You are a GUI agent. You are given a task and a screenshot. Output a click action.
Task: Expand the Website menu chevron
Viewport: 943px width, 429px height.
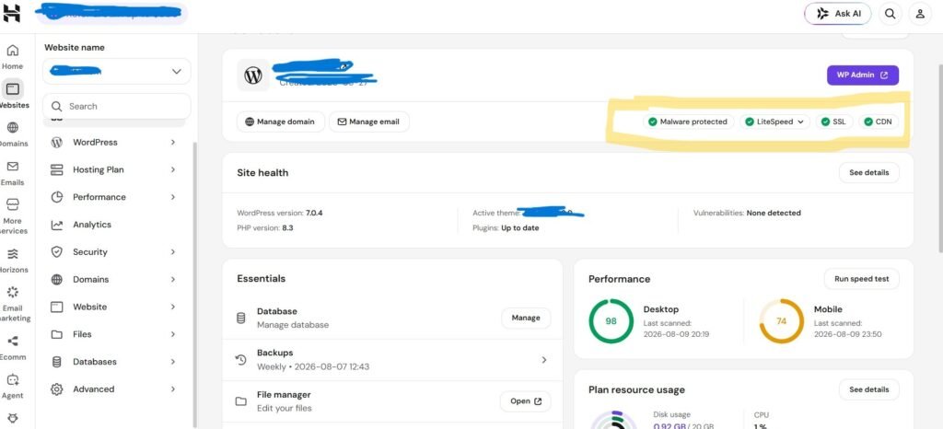pos(173,307)
